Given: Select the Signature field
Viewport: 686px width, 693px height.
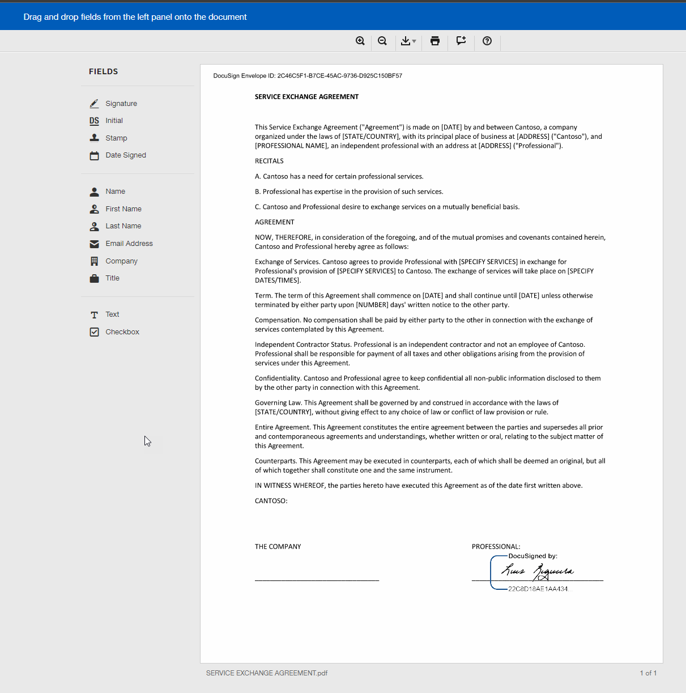Looking at the screenshot, I should tap(121, 104).
